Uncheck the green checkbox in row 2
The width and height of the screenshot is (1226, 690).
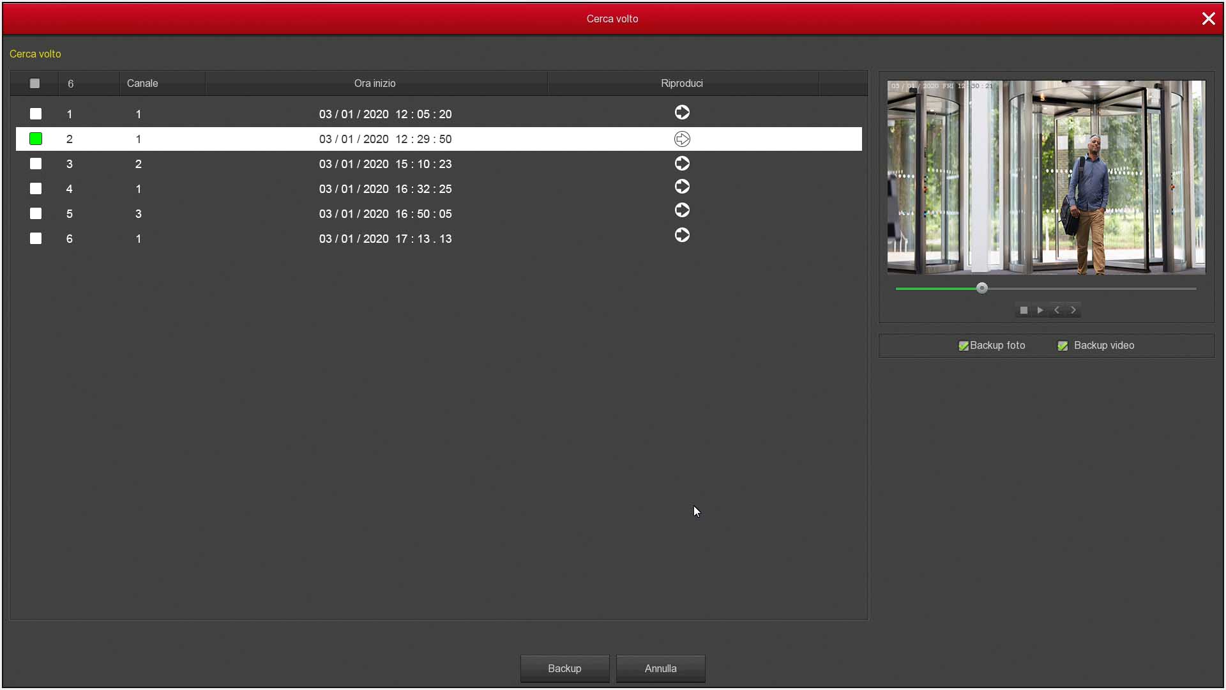point(36,139)
